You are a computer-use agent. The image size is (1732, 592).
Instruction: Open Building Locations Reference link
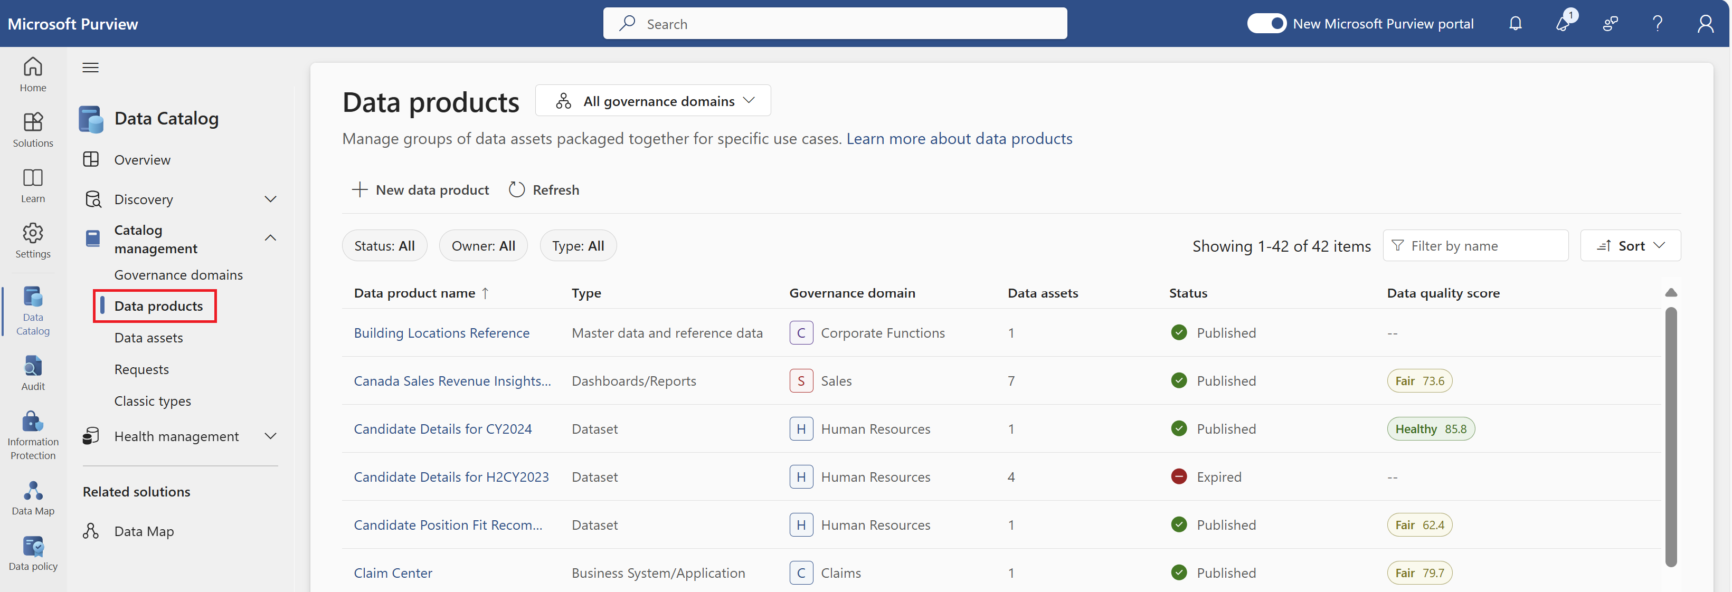(x=441, y=332)
